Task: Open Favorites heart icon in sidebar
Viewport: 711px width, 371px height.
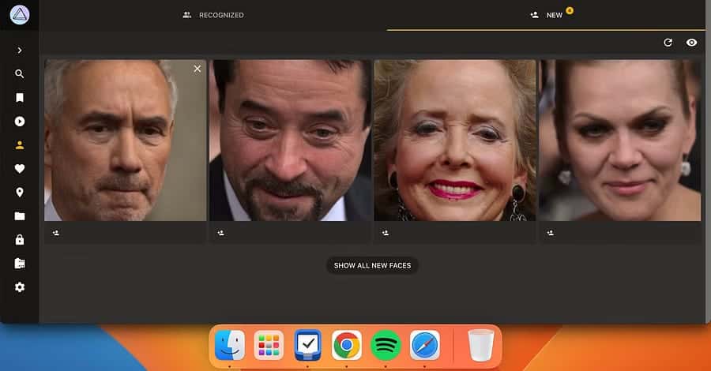Action: pos(20,169)
